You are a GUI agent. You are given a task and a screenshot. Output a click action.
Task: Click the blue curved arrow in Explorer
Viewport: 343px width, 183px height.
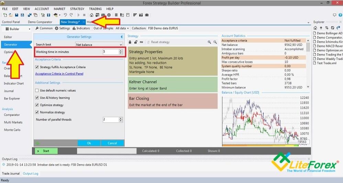click(339, 28)
